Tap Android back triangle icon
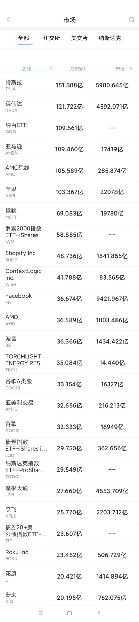139x622 pixels. pyautogui.click(x=99, y=613)
